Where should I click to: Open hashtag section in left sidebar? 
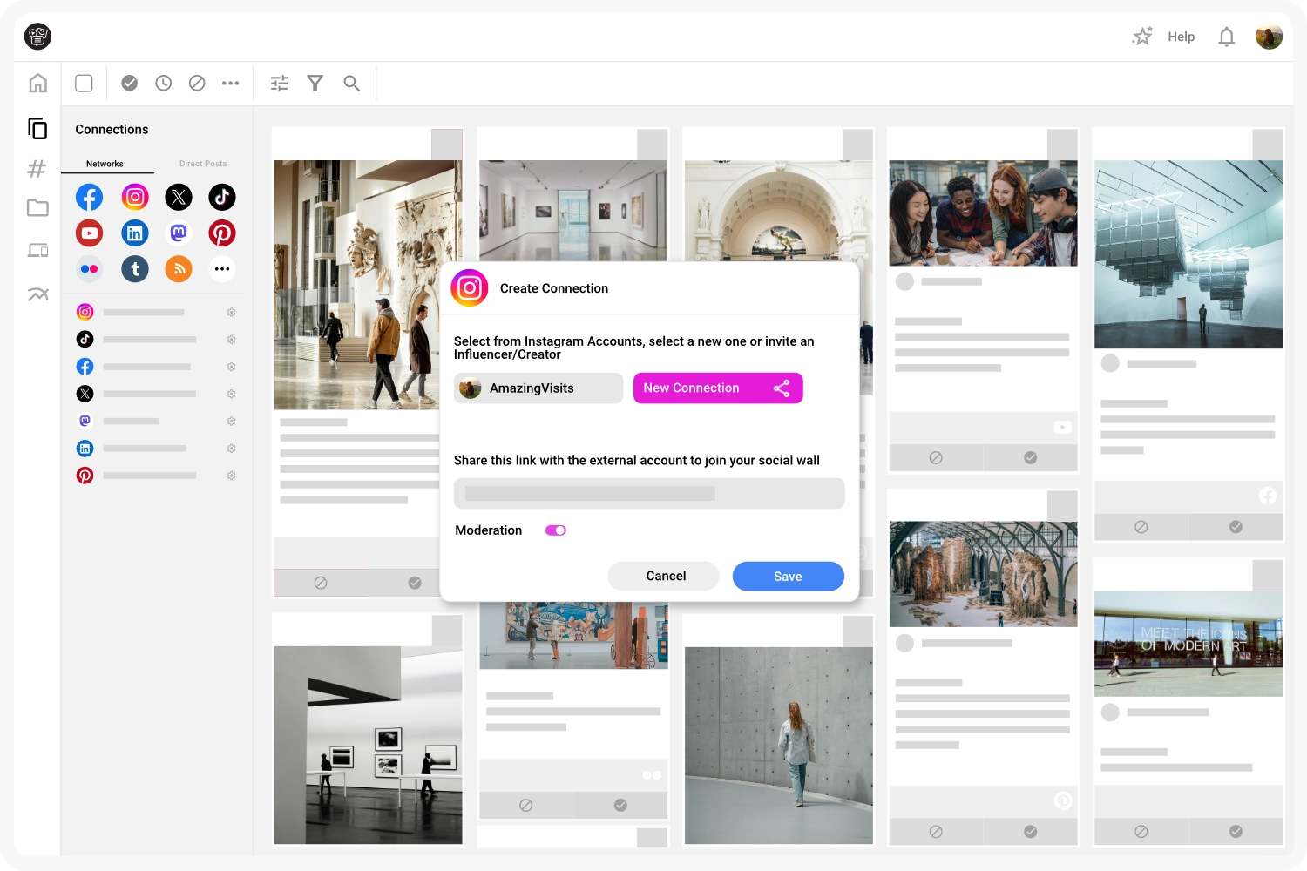(37, 169)
